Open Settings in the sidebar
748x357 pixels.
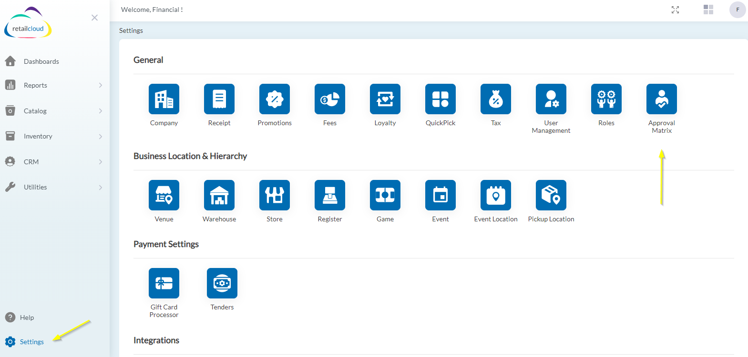pyautogui.click(x=32, y=342)
